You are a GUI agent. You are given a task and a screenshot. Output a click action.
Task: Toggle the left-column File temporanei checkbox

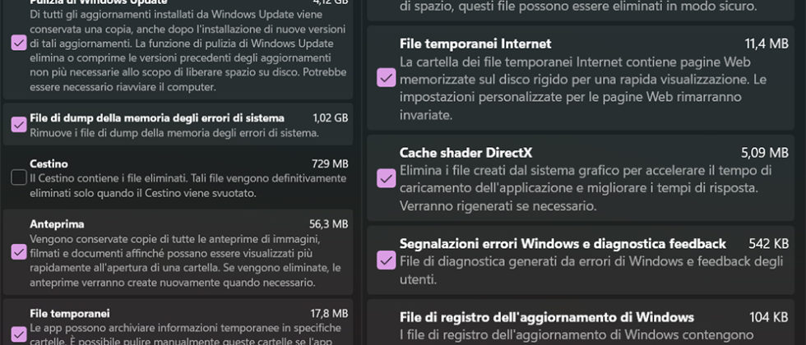point(19,333)
